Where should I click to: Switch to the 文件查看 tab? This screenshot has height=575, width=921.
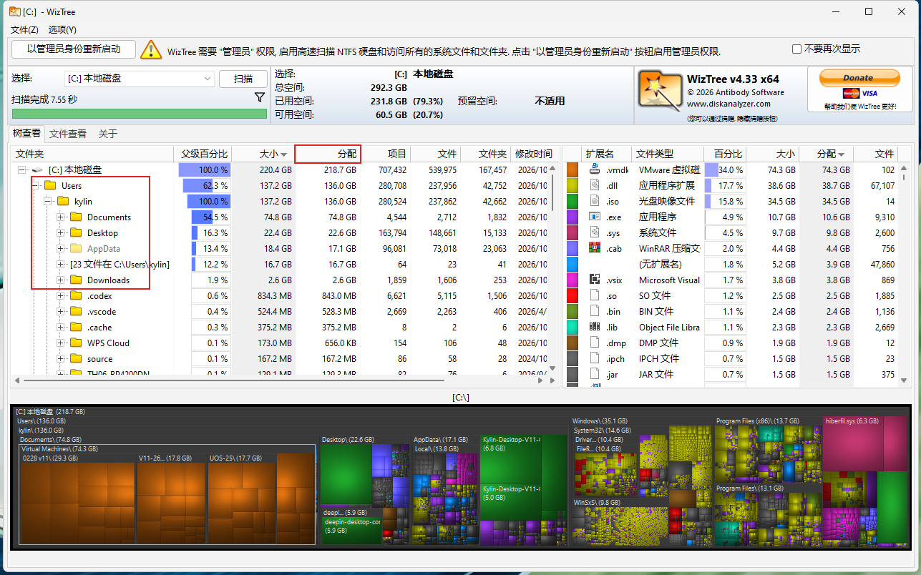pos(68,134)
